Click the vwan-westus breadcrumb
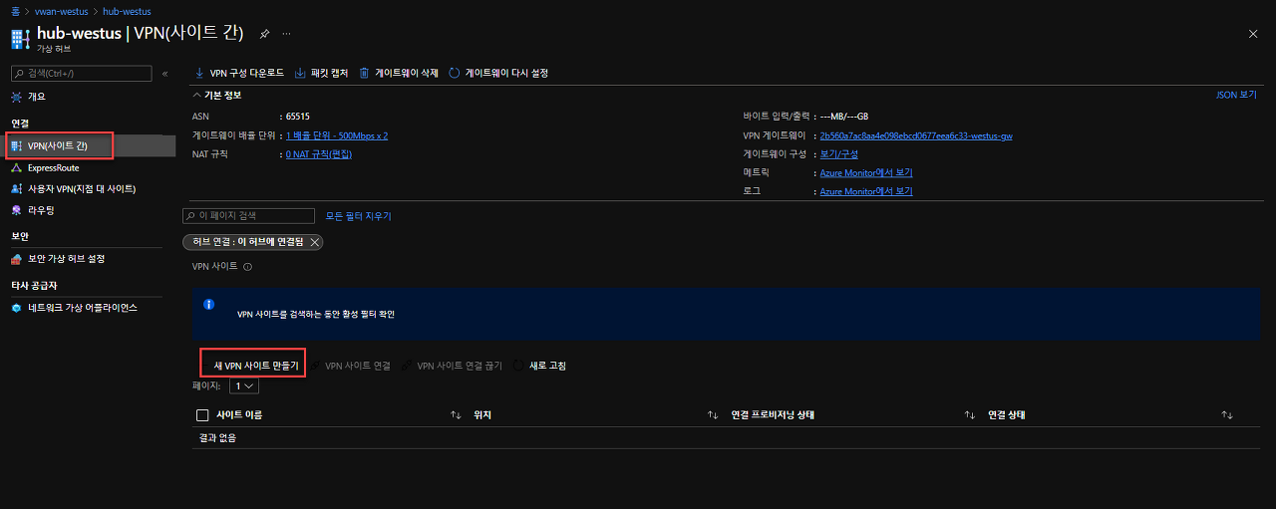 point(62,11)
